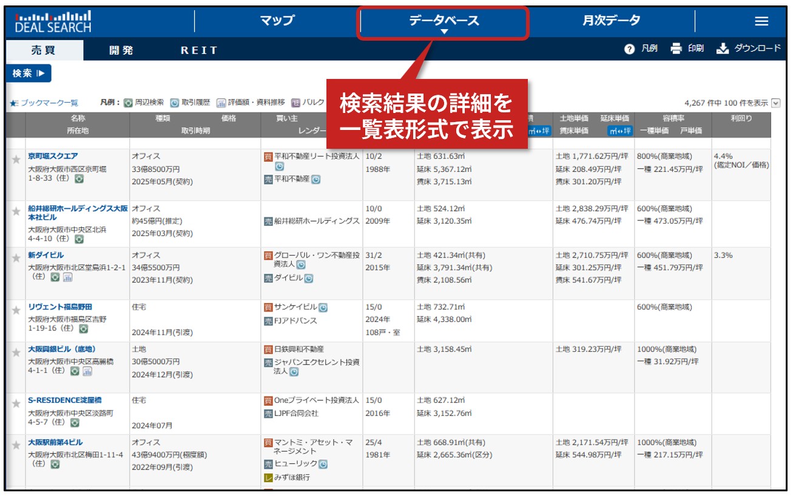Click 容積率 column header
Image resolution: width=793 pixels, height=498 pixels.
point(673,118)
